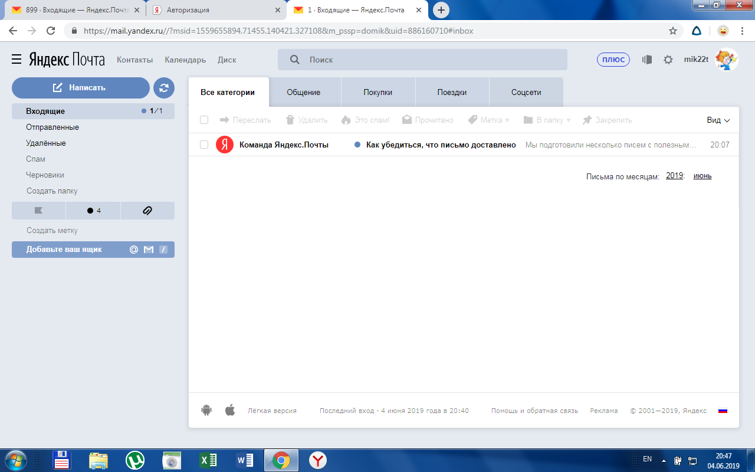Launch uTorrent from the taskbar
The width and height of the screenshot is (755, 472).
136,460
